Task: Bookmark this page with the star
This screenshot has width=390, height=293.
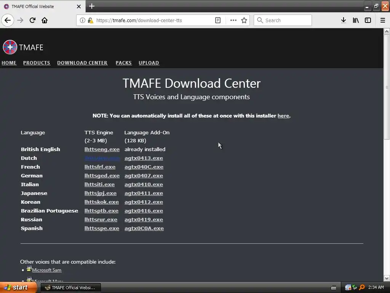Action: click(244, 20)
